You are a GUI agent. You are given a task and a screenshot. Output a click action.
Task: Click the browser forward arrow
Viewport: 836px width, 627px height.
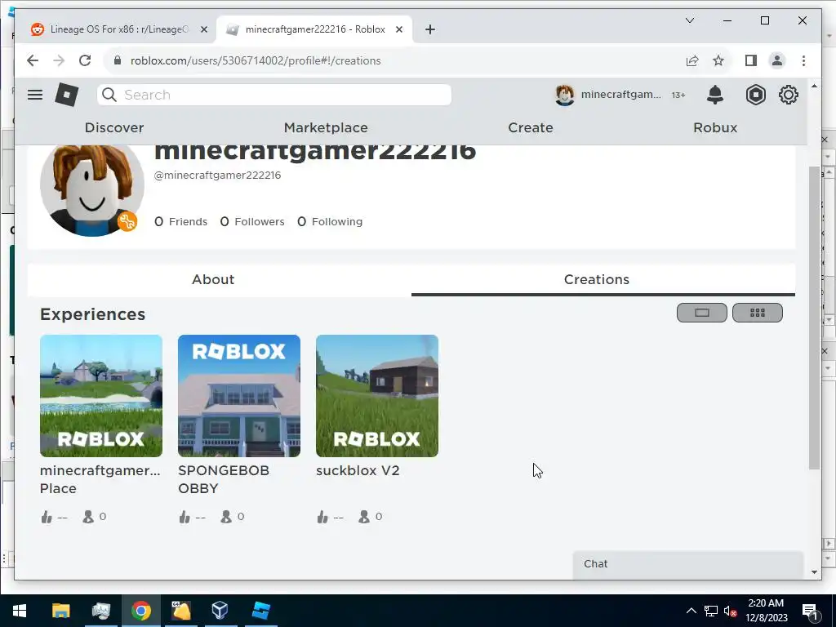(59, 60)
